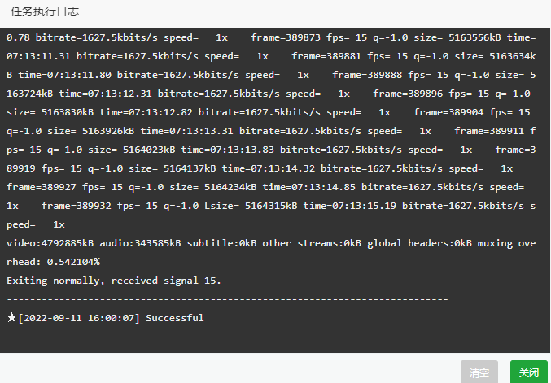
Task: Click the 'video:4792885kB' text in the log
Action: [50, 243]
